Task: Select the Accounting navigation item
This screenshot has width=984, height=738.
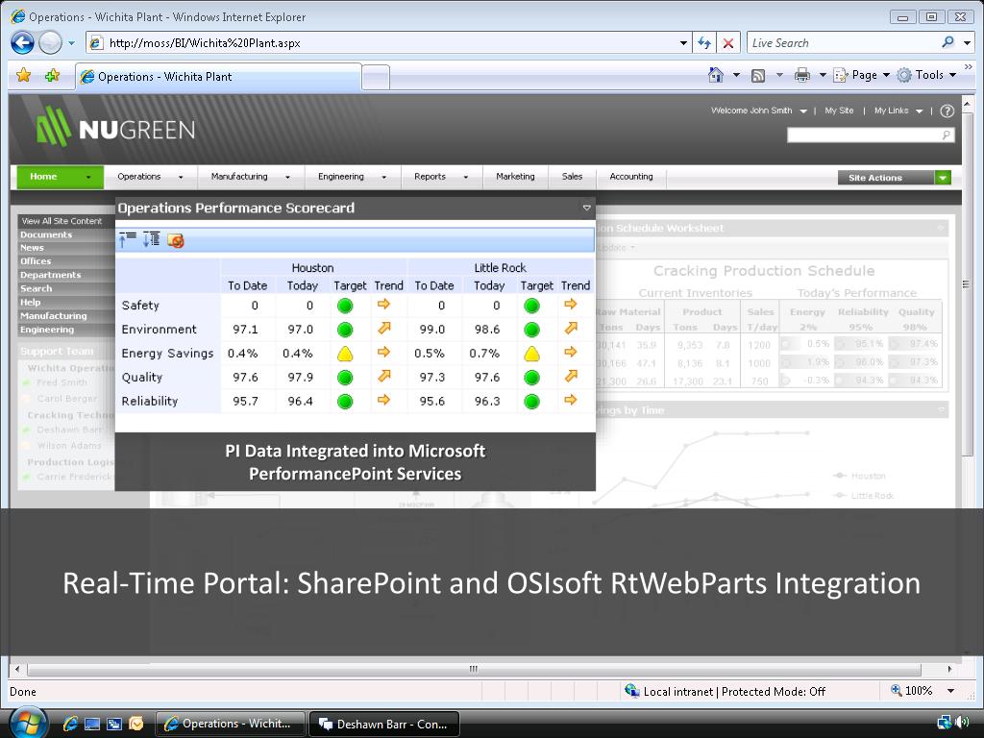Action: pos(630,177)
